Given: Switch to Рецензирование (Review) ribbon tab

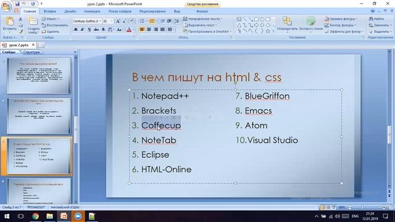Looking at the screenshot, I should 152,11.
